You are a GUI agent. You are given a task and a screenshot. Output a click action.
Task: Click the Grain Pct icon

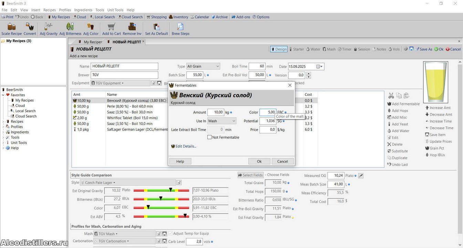pyautogui.click(x=427, y=148)
